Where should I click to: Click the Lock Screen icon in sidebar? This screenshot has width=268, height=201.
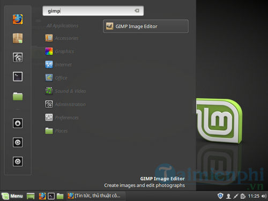click(18, 123)
